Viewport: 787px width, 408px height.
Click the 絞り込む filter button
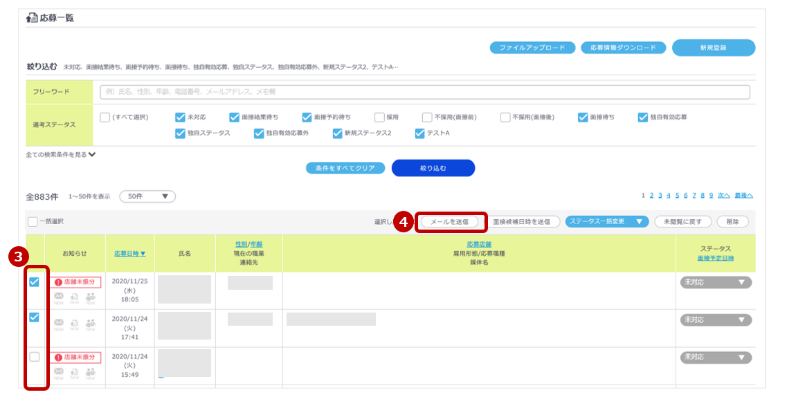click(x=433, y=168)
